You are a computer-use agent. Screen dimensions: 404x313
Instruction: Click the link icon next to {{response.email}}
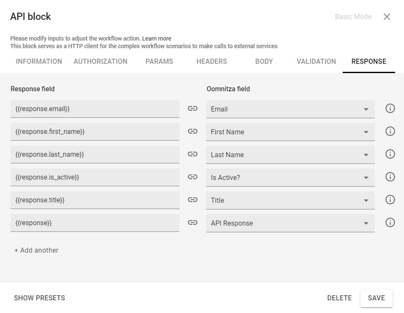point(192,109)
